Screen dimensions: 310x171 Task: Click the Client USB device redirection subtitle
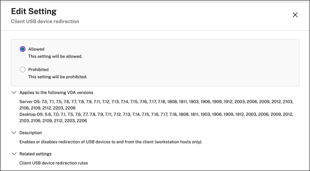tap(45, 22)
